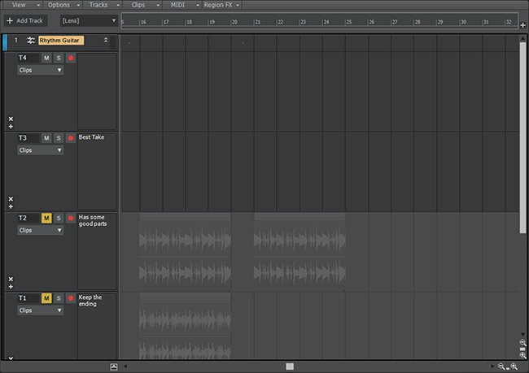Screen dimensions: 529x373
Task: Open the Clips menu in the menu bar
Action: tap(142, 5)
